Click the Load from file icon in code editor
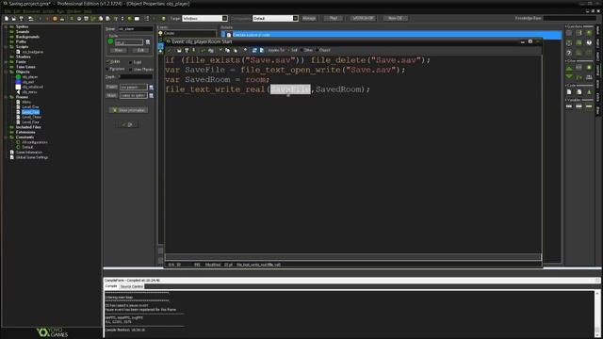The width and height of the screenshot is (603, 339). pos(179,50)
